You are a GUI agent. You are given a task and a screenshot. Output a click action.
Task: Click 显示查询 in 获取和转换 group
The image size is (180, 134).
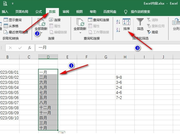pyautogui.click(x=13, y=20)
